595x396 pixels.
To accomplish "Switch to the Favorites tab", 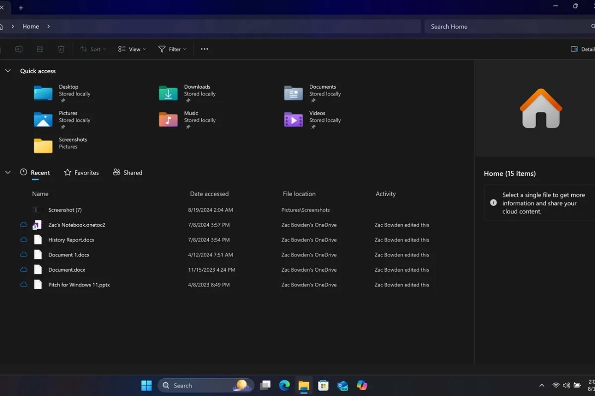I will 81,173.
